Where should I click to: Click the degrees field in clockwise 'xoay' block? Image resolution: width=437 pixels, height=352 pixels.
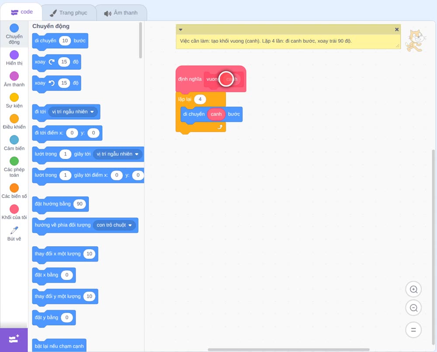point(64,62)
